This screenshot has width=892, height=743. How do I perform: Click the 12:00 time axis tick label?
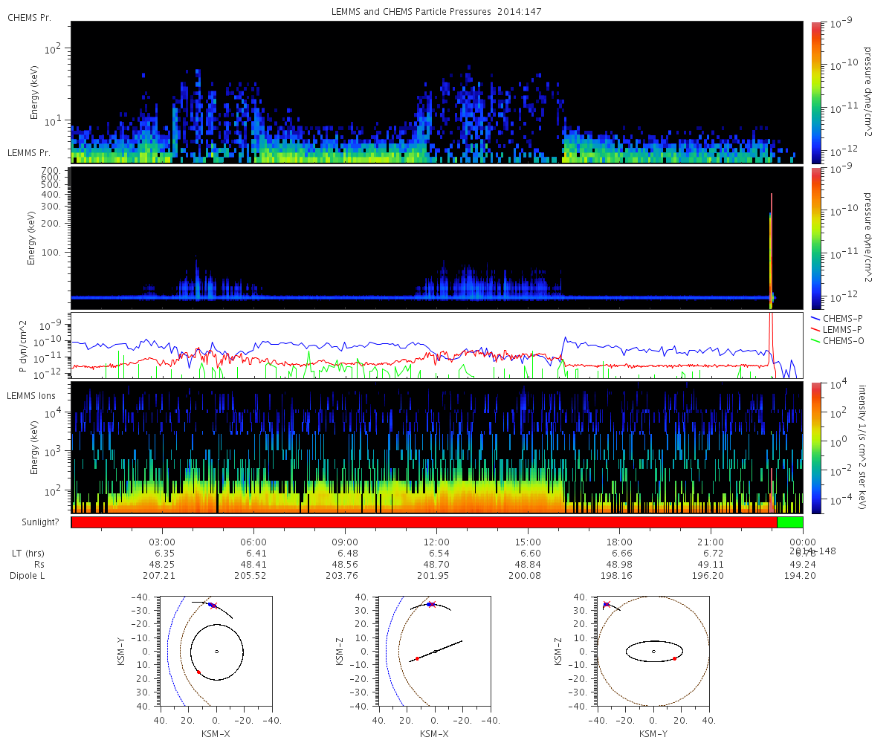click(436, 542)
